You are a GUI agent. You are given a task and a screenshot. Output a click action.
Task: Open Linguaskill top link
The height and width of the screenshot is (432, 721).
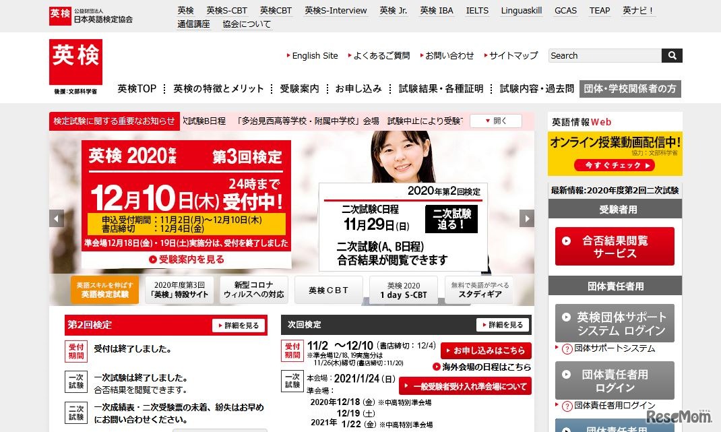click(x=522, y=10)
